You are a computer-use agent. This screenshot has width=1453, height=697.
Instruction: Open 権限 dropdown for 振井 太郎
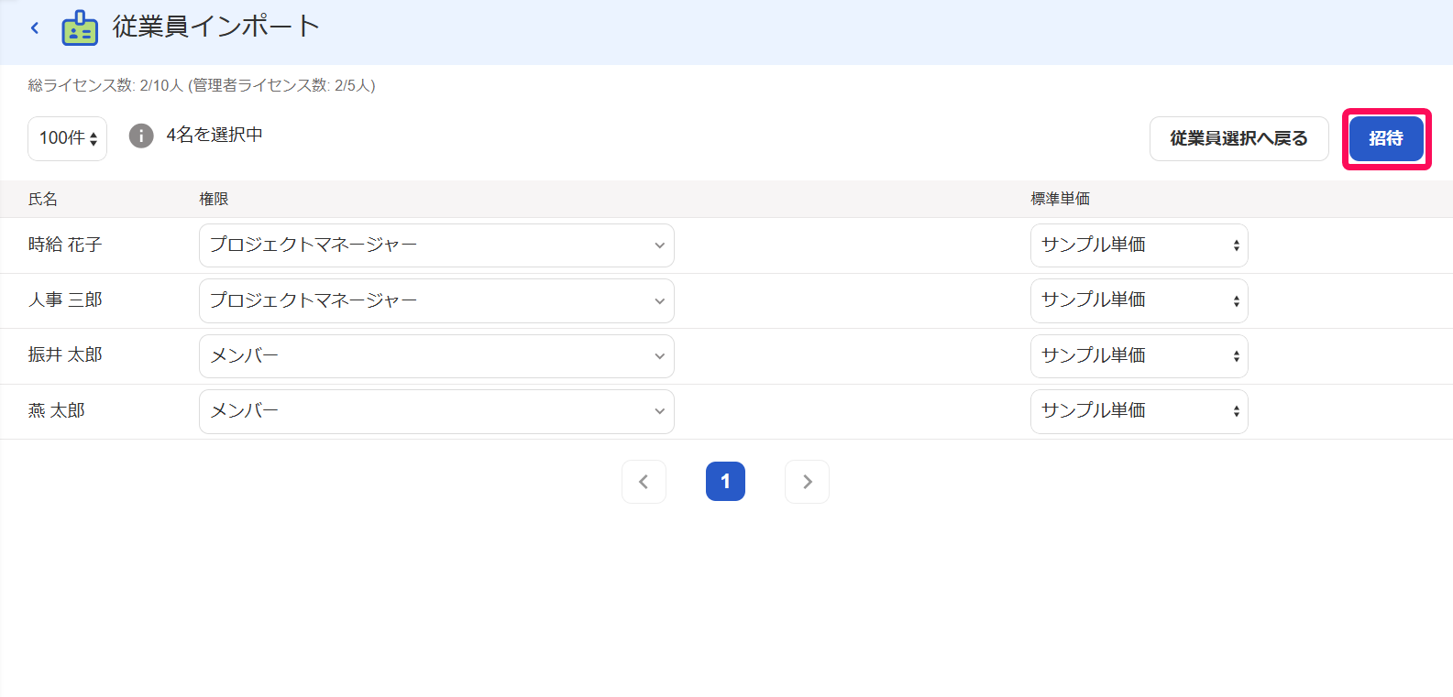point(436,356)
